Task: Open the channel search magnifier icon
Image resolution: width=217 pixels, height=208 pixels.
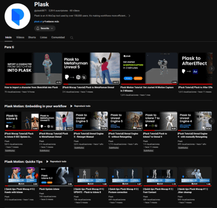Action: (72, 38)
